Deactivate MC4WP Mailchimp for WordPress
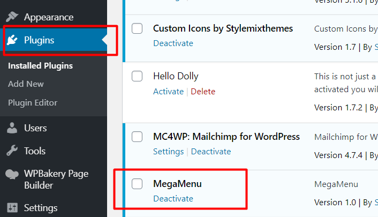Viewport: 378px width, 217px height. (x=211, y=152)
